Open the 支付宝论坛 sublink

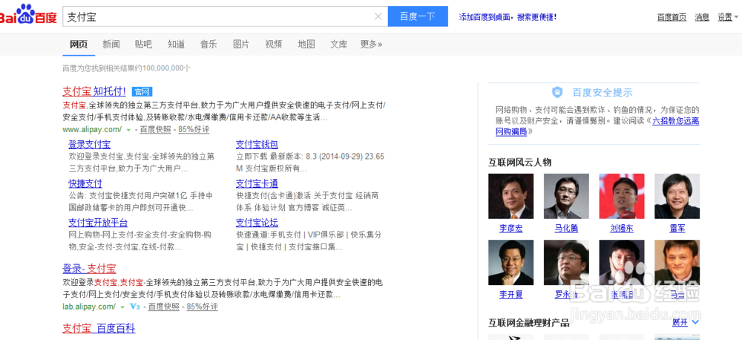257,223
